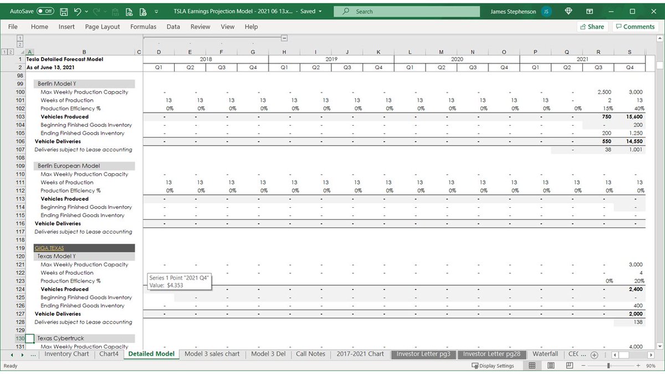Open the Data ribbon tab
Screen dimensions: 665x374
[173, 27]
